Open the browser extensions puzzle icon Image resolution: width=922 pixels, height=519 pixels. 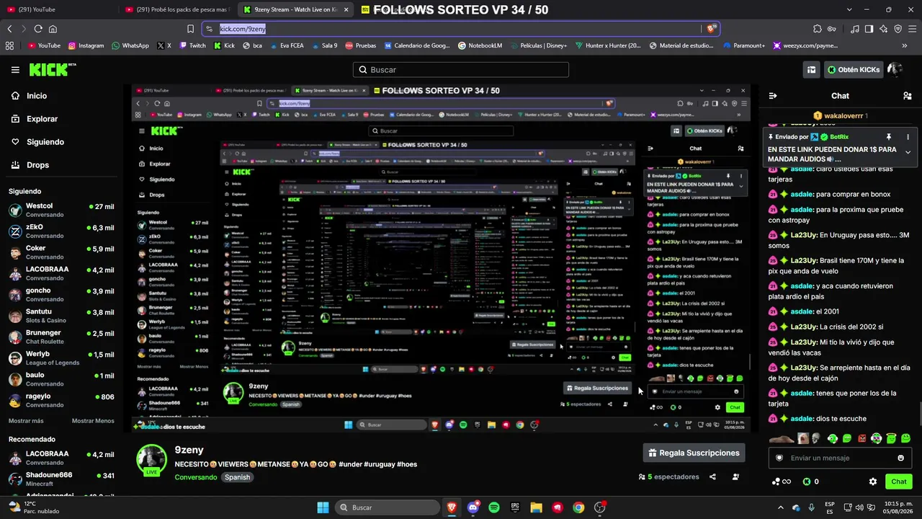[818, 29]
